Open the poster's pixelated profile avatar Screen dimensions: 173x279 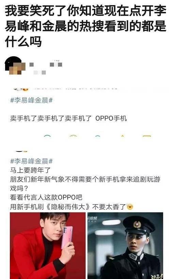tap(15, 66)
